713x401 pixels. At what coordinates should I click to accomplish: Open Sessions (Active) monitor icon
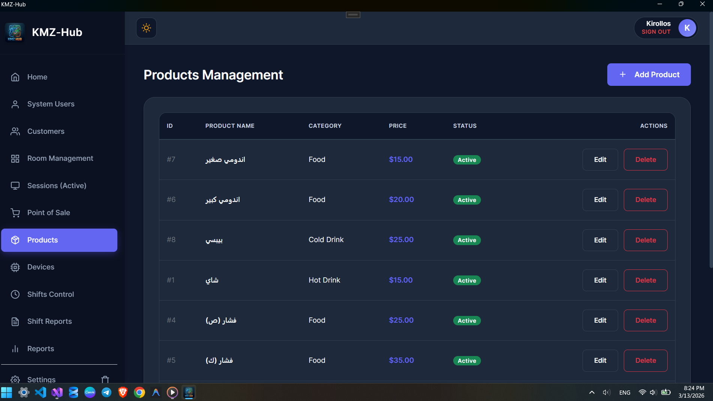pyautogui.click(x=15, y=186)
